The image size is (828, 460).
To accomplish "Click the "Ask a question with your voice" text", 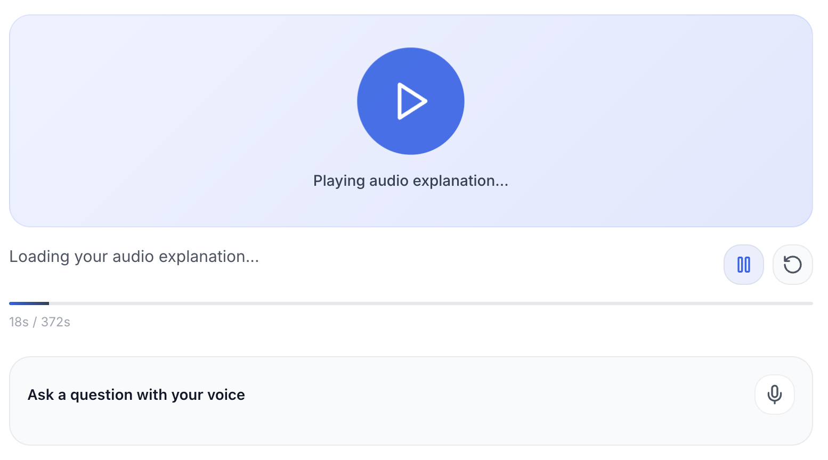I will click(x=136, y=395).
